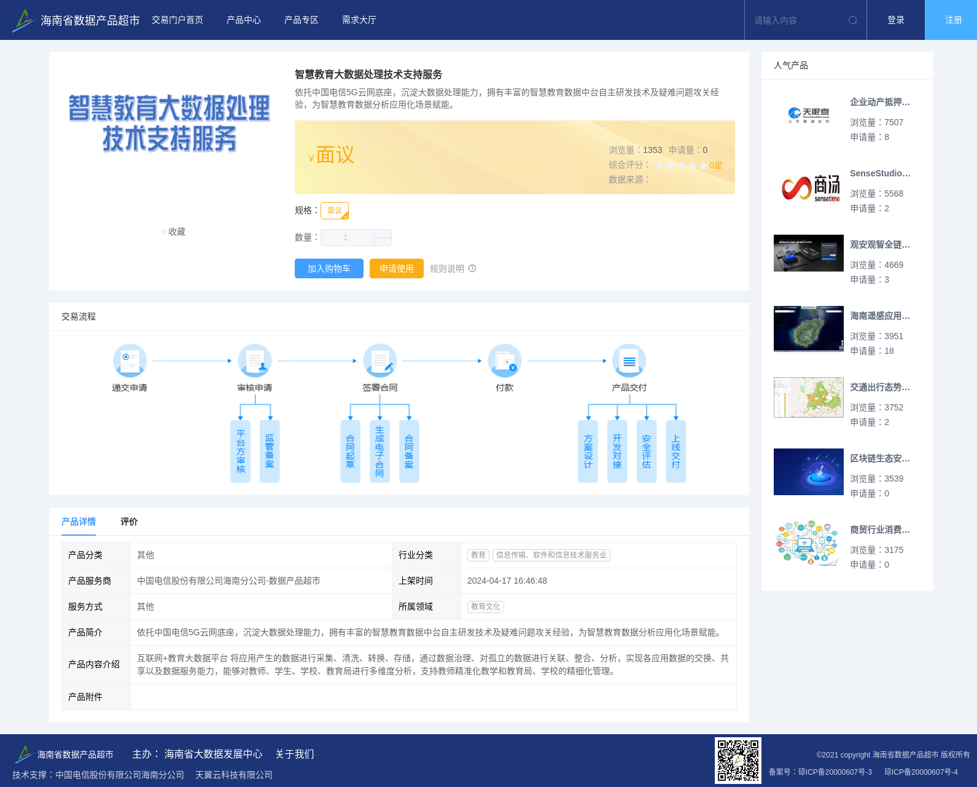The height and width of the screenshot is (787, 977).
Task: Click the 教育文化 field tag
Action: click(486, 606)
